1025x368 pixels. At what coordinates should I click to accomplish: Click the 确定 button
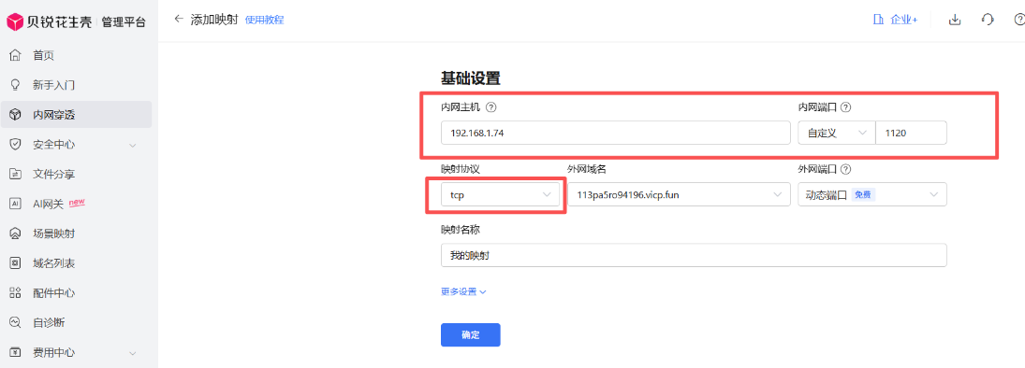point(471,334)
